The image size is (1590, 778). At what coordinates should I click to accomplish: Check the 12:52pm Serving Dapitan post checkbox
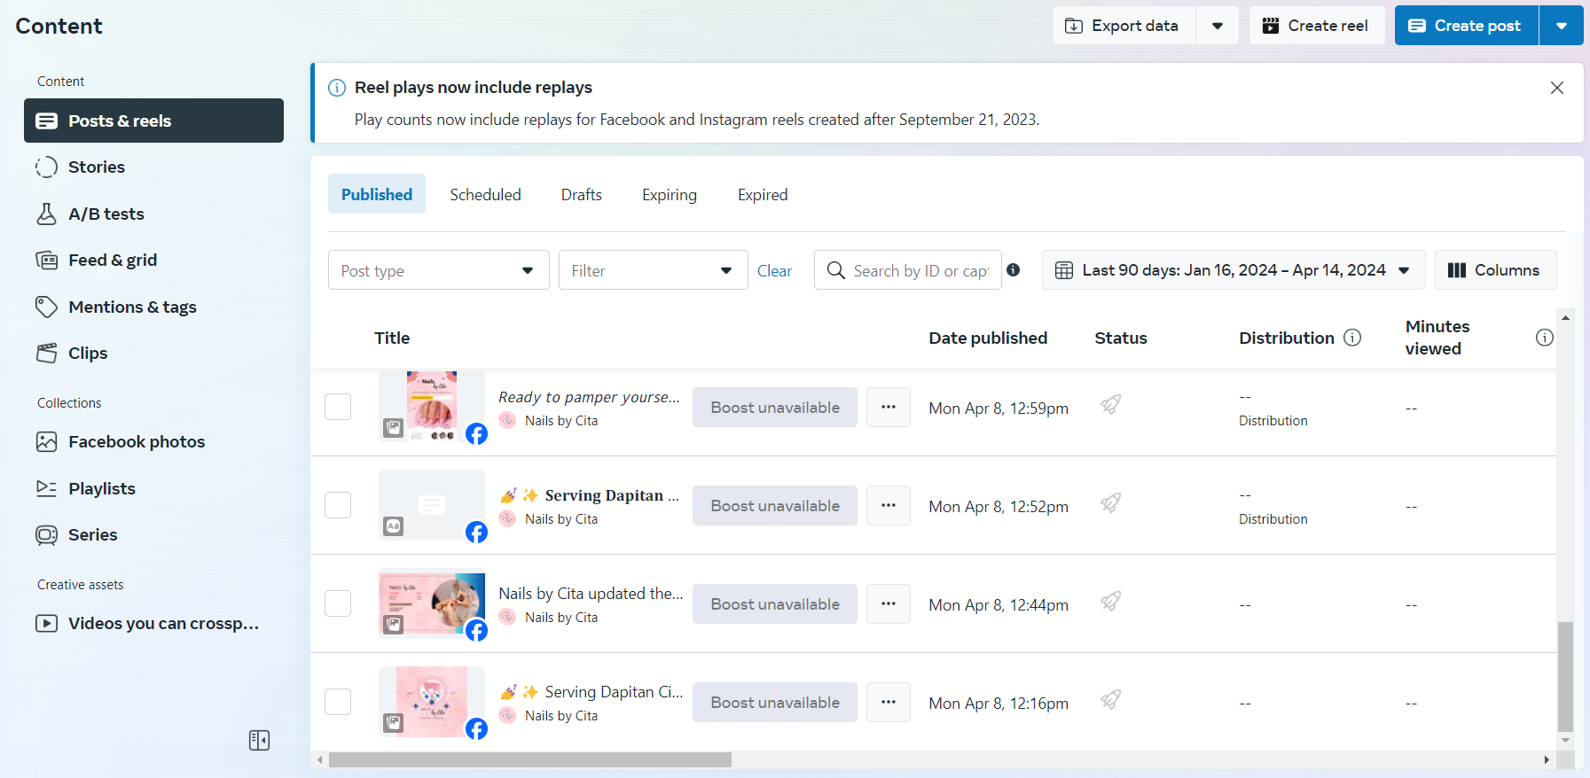[x=338, y=506]
